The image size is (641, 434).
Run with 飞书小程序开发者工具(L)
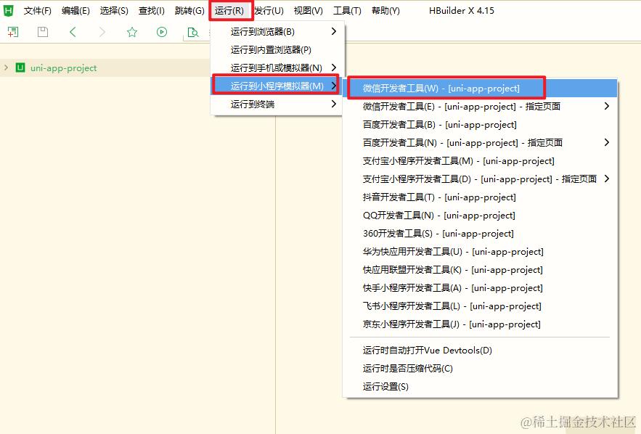pos(481,306)
